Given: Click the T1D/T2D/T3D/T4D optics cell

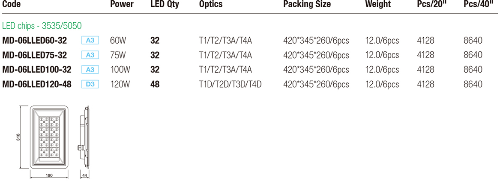Looking at the screenshot, I should click(230, 84).
